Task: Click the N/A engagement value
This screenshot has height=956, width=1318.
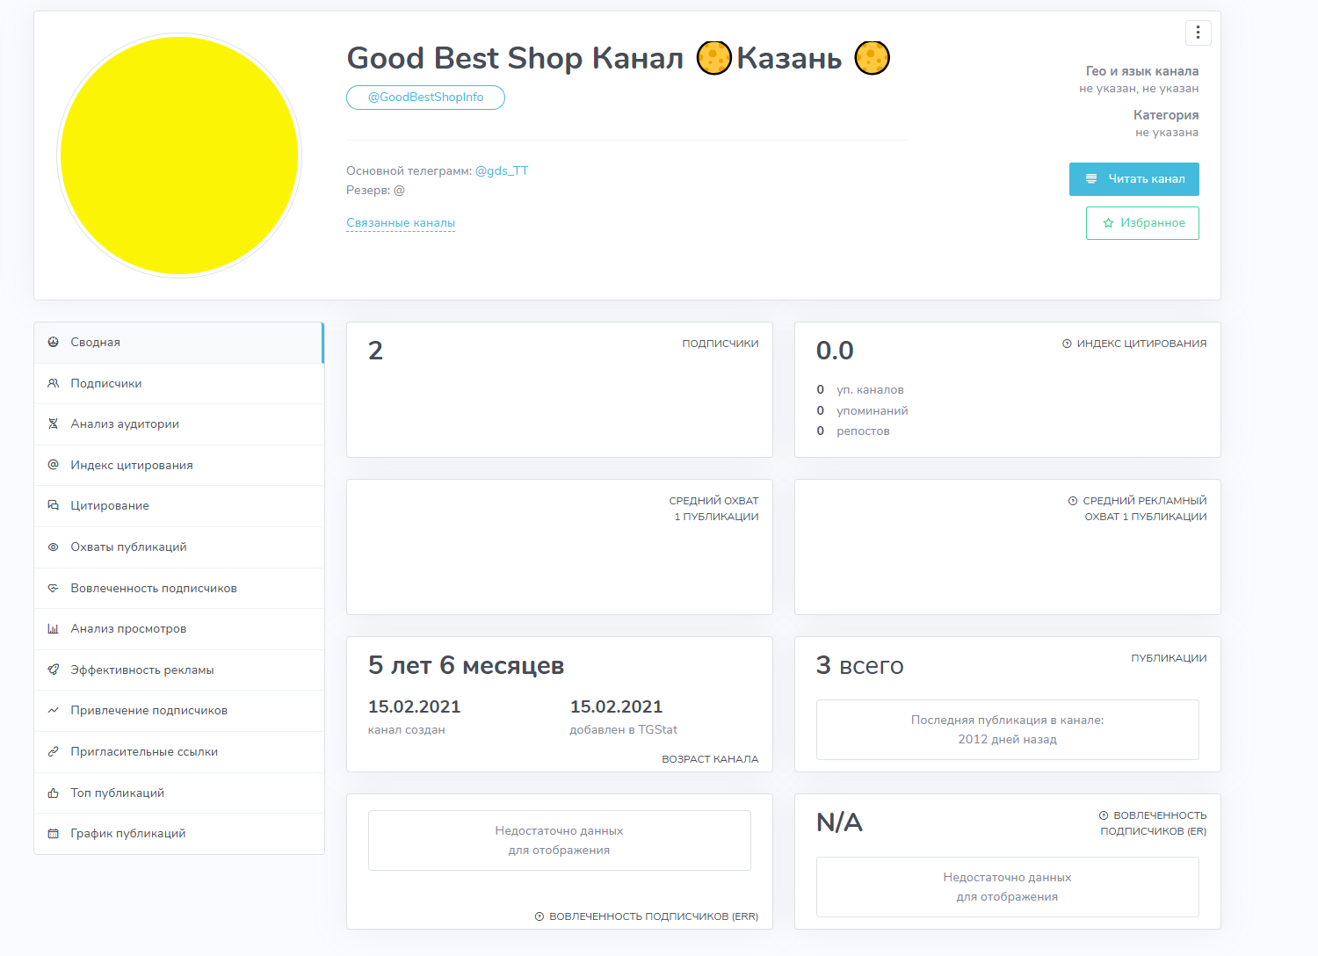Action: click(x=839, y=822)
